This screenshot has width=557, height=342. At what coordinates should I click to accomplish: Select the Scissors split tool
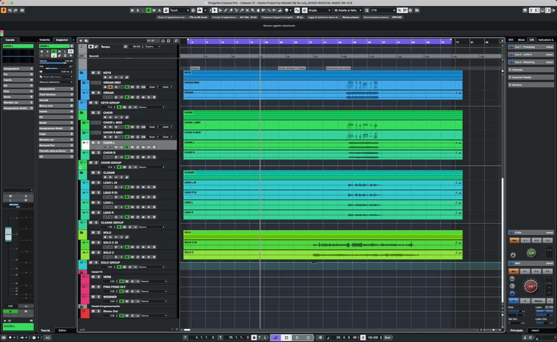pyautogui.click(x=236, y=10)
